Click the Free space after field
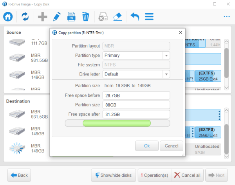 pos(136,114)
